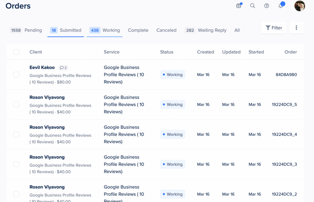Select the checkbox for order 19224DC9_5

(16, 105)
